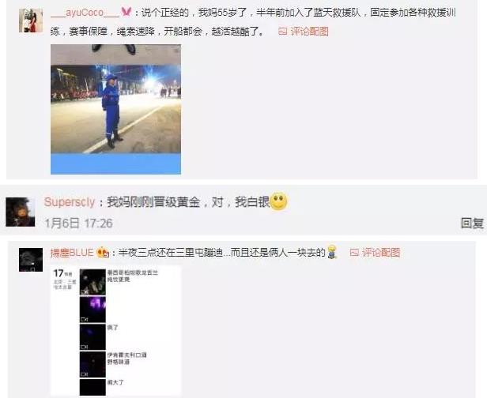This screenshot has width=487, height=398.
Task: Open 评论配图 link in 揚塵BLUE's comment
Action: tap(381, 253)
